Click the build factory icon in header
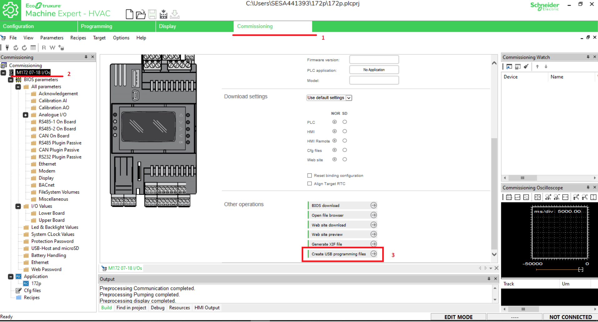Screen dimensions: 598x322 tap(163, 14)
